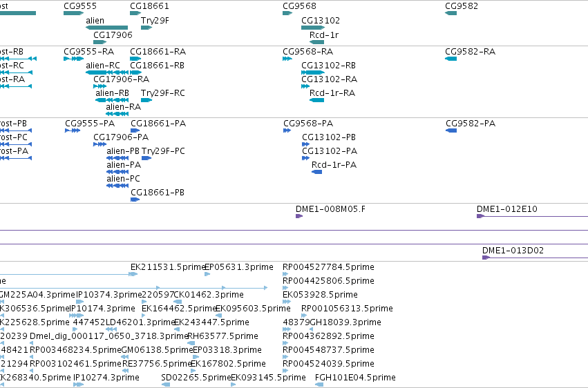Select protein alien-PC
Image resolution: width=588 pixels, height=388 pixels.
coord(124,179)
